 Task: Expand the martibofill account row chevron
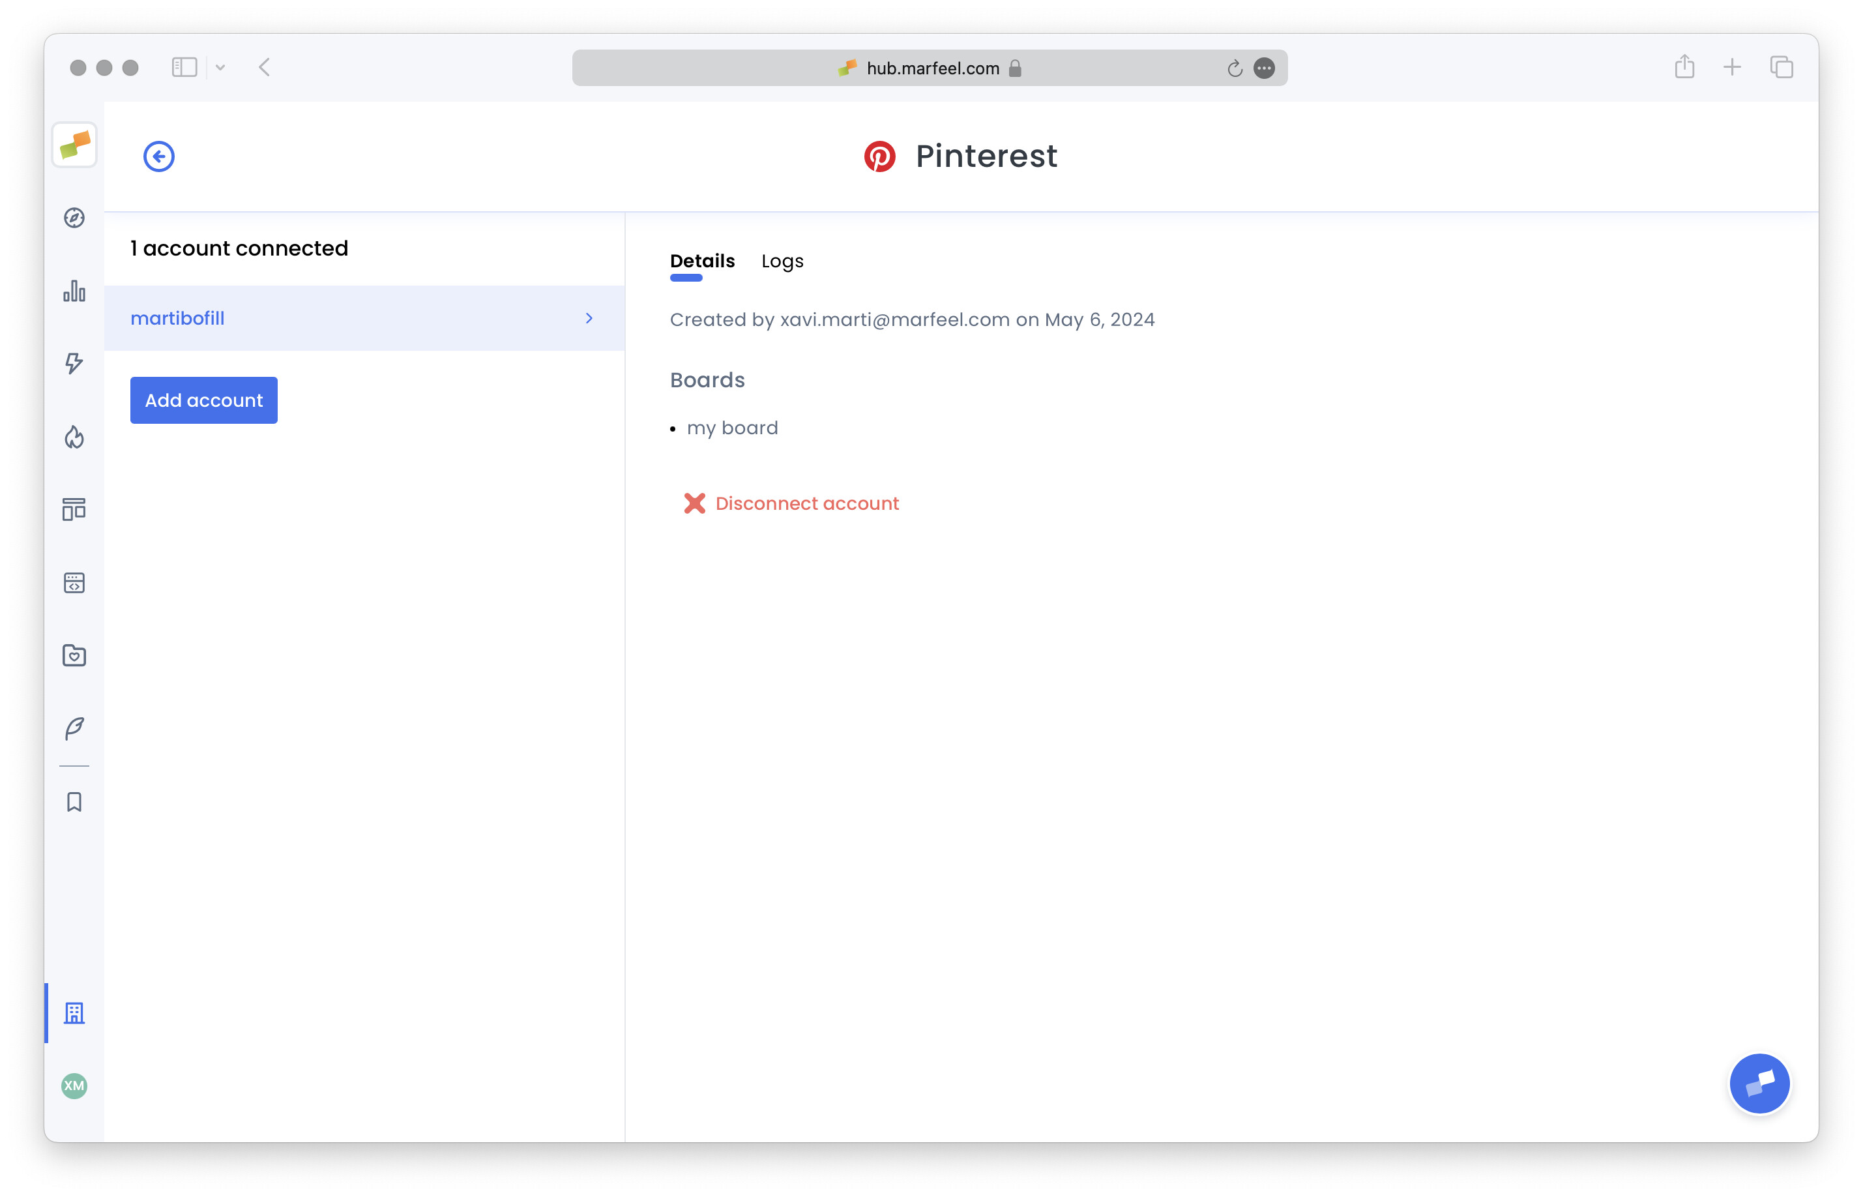pos(589,318)
